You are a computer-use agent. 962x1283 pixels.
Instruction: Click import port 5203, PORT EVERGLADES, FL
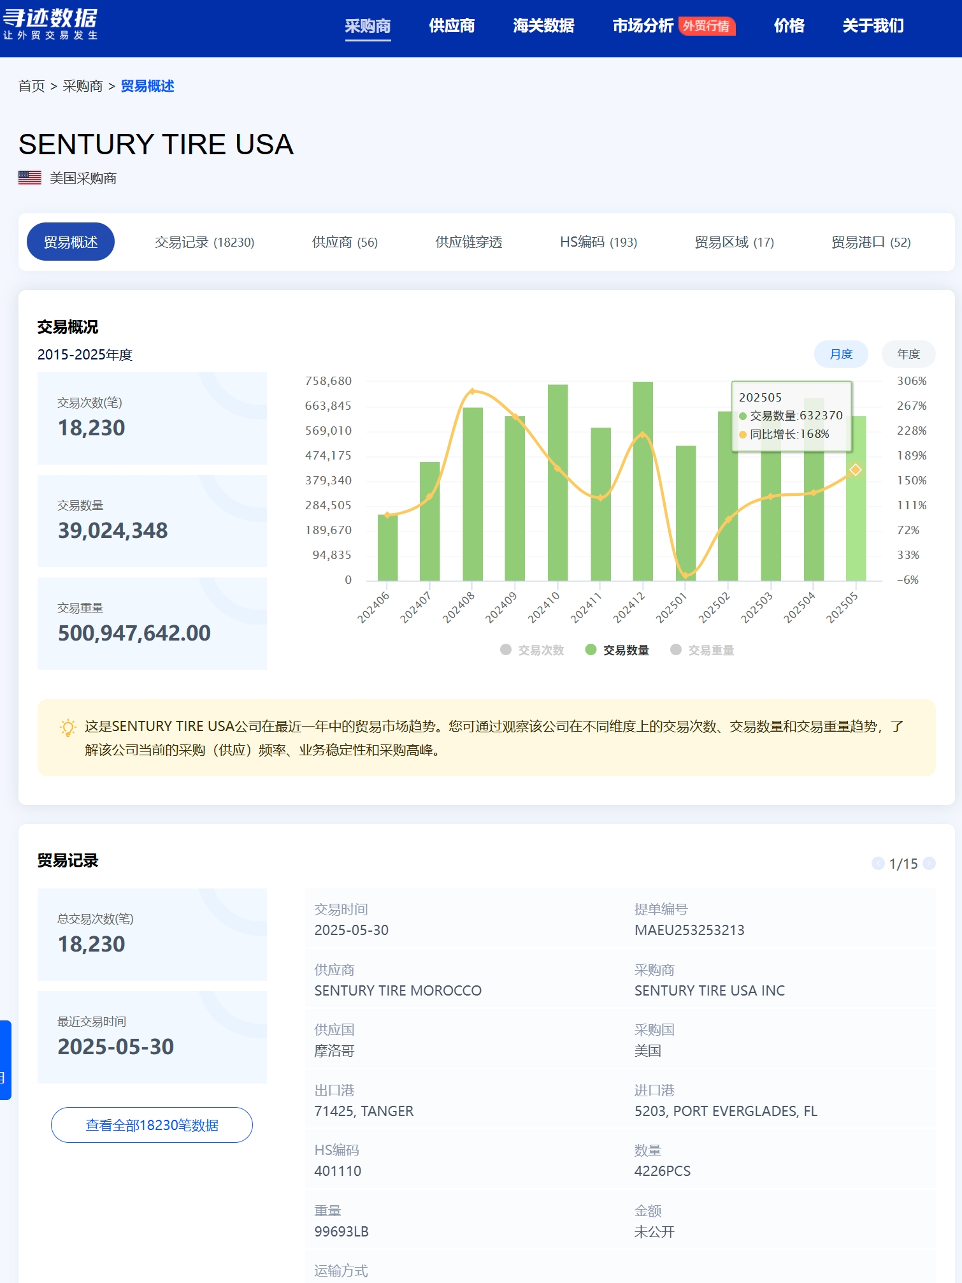coord(726,1111)
